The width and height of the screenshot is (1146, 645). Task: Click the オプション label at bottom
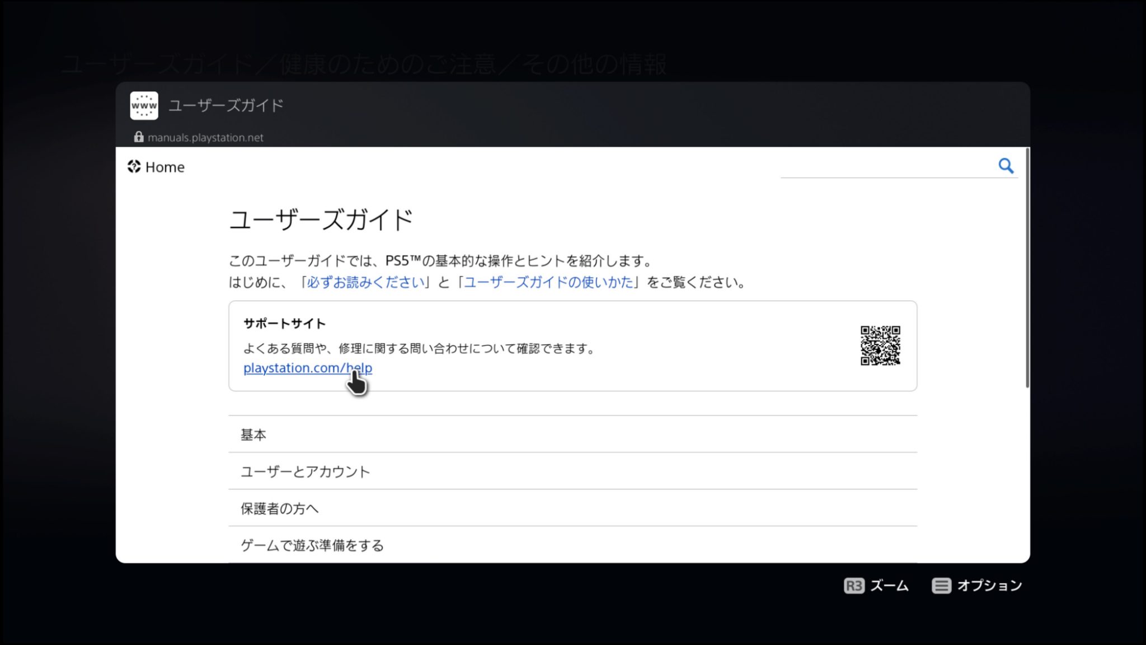pyautogui.click(x=989, y=586)
